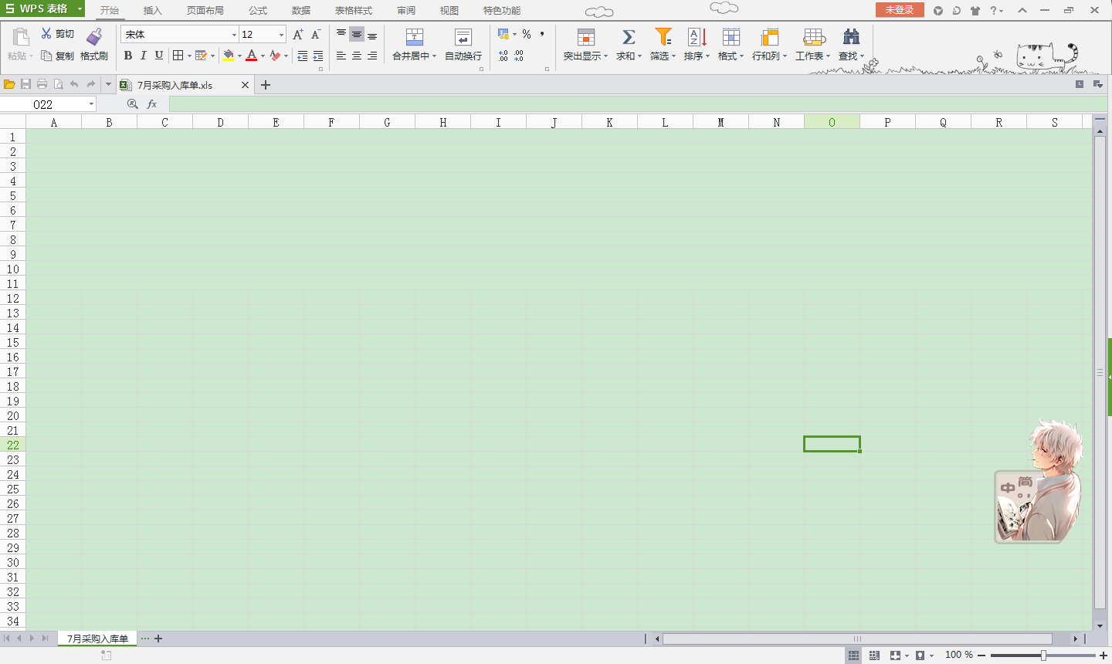Click the Not Logged In (未登录) button

click(x=900, y=10)
